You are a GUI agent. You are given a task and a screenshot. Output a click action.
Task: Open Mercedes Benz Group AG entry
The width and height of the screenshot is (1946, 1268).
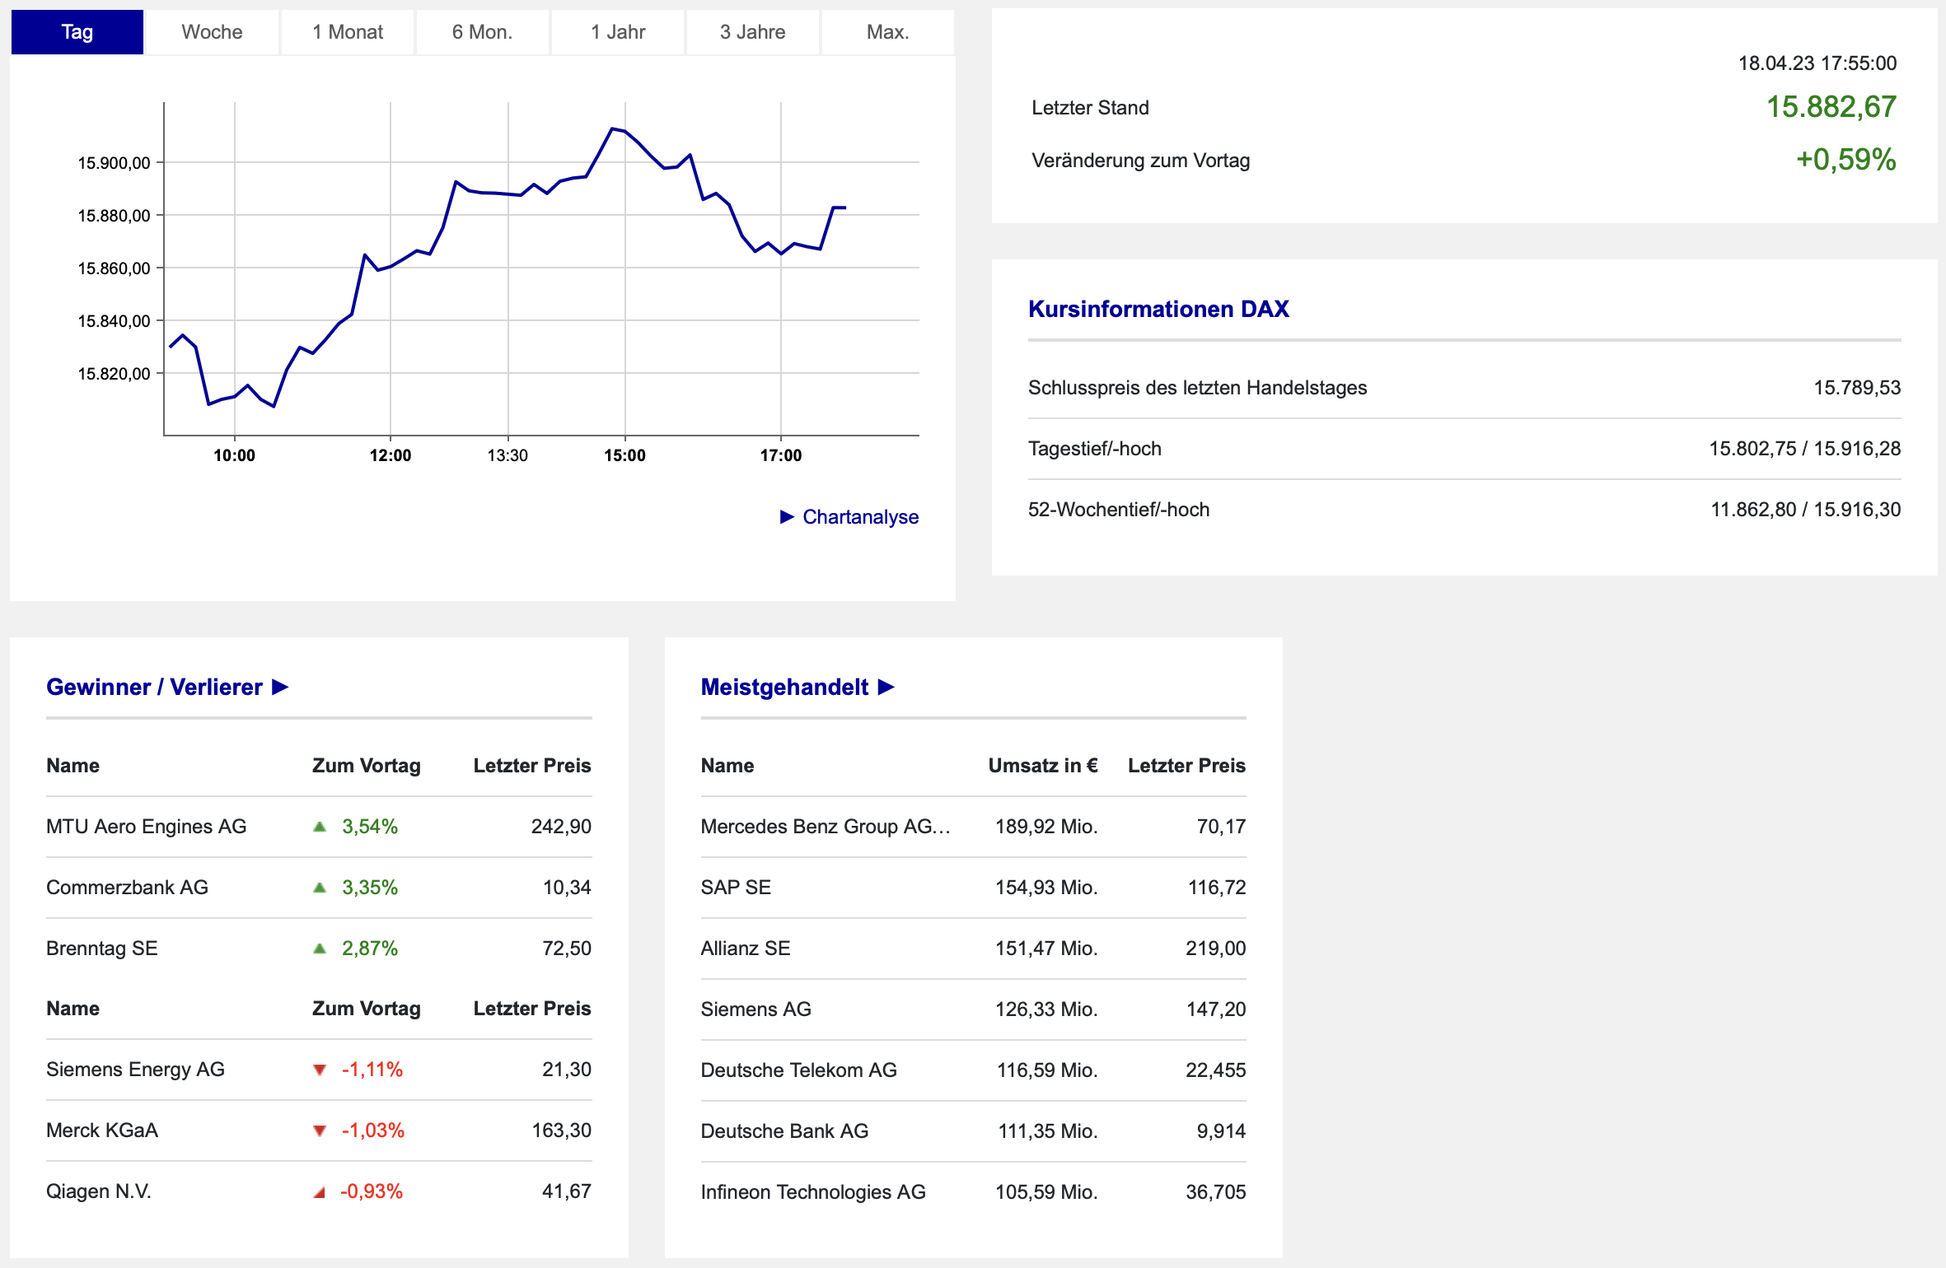point(825,827)
